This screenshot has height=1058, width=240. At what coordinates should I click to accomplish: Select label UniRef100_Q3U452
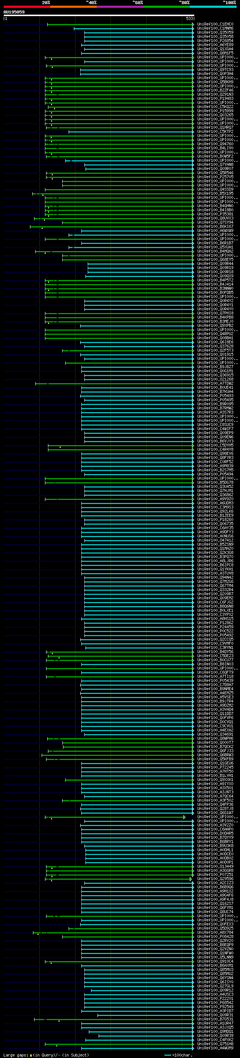215,487
